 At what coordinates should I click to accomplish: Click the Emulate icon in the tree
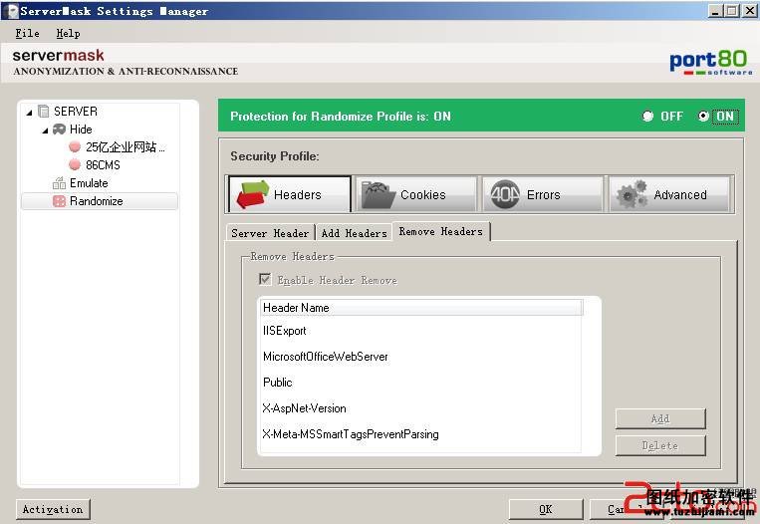click(59, 183)
